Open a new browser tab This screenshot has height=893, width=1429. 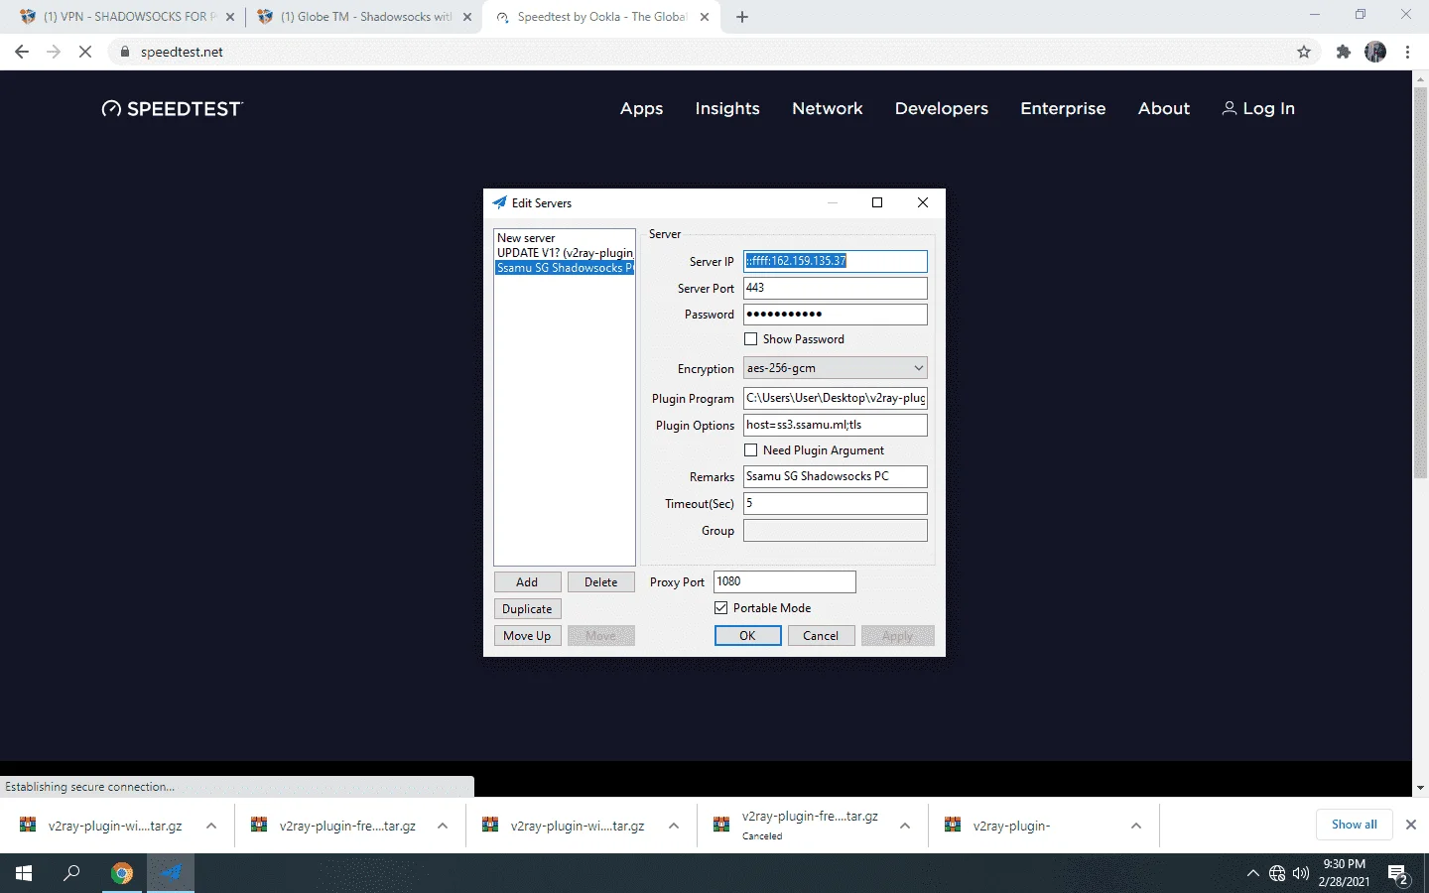[742, 17]
